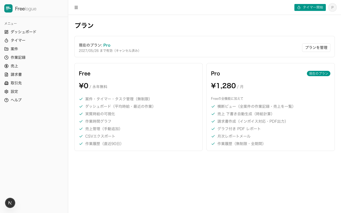Select the タイマー stopwatch icon in sidebar
341x213 pixels.
6,40
